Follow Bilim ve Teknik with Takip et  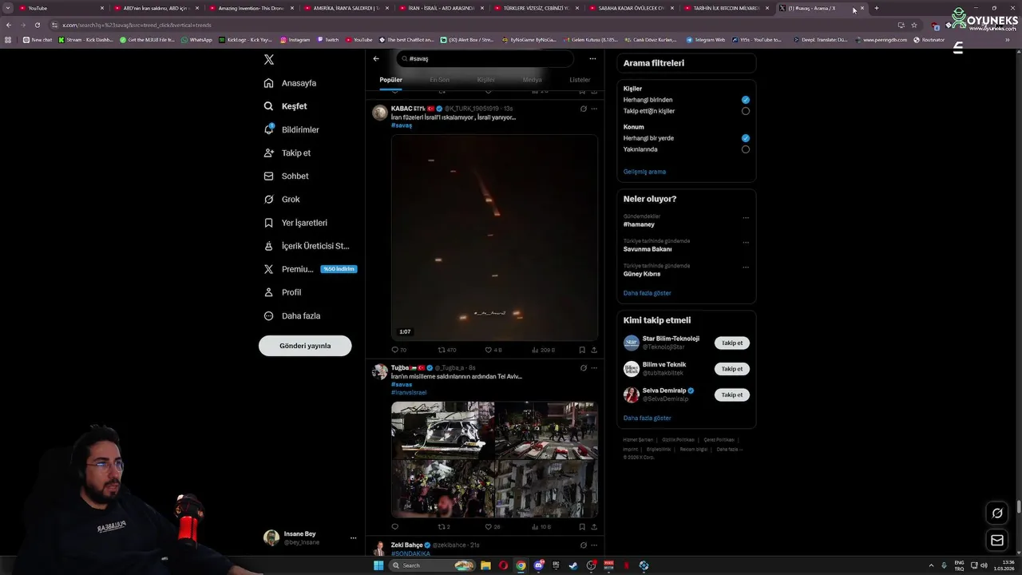(731, 369)
